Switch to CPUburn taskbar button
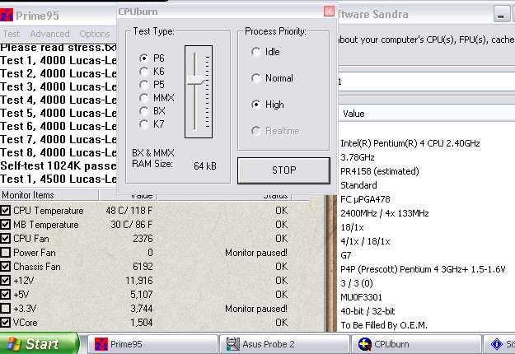 pos(416,344)
